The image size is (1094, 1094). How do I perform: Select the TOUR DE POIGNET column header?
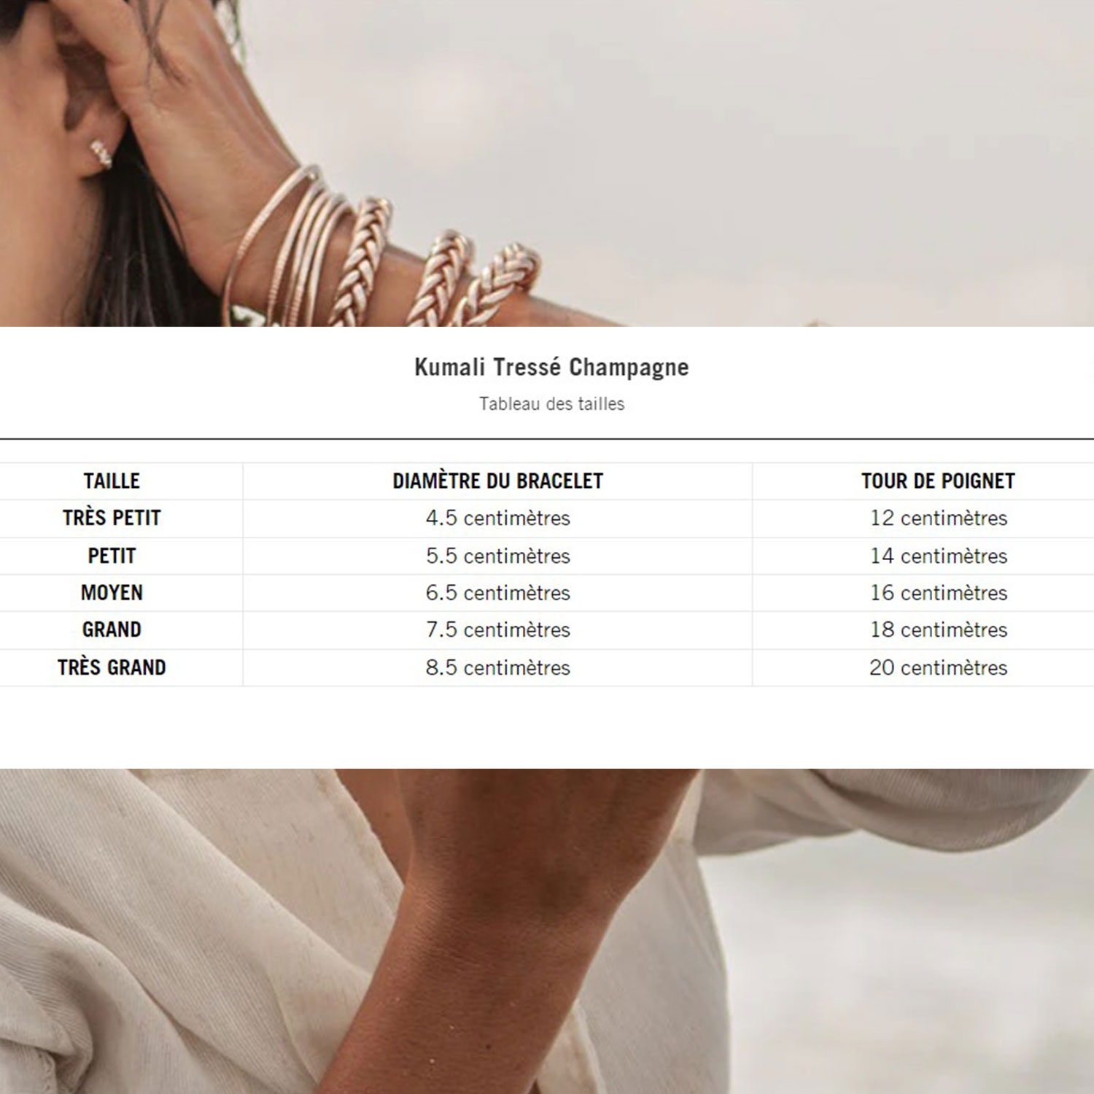(938, 481)
